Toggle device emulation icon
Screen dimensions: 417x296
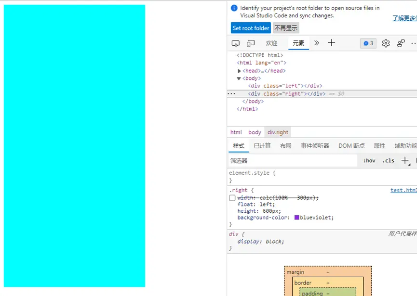[251, 43]
